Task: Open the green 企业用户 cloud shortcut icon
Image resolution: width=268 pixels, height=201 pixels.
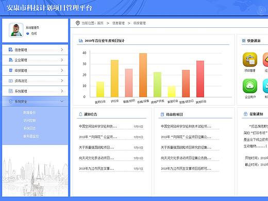Action: [x=250, y=86]
